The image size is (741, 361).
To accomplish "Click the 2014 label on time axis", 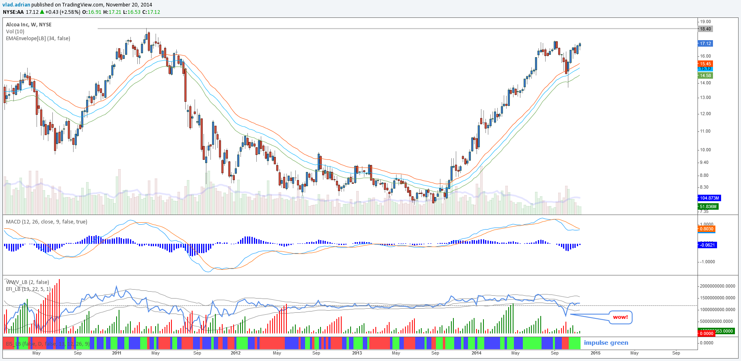I will tap(477, 353).
